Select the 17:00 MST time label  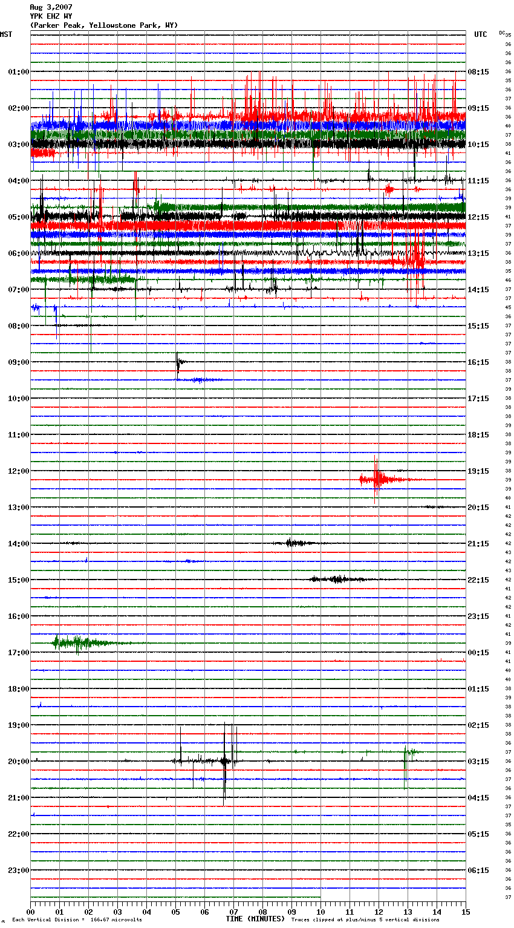[x=19, y=652]
